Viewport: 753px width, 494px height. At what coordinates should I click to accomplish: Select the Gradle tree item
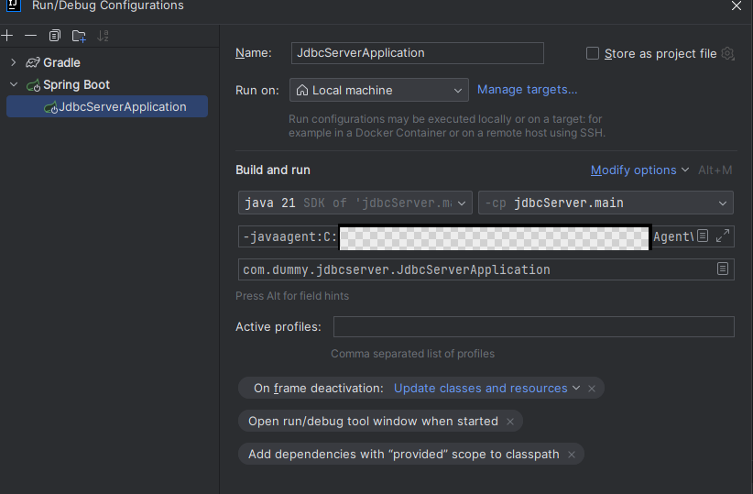coord(61,62)
